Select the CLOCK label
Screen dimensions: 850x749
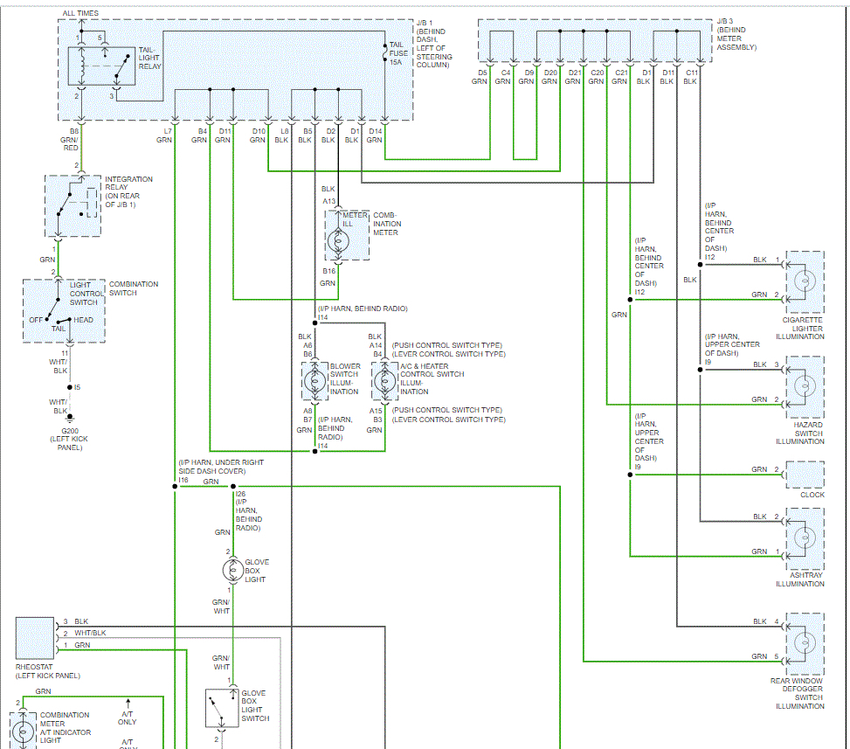coord(812,495)
